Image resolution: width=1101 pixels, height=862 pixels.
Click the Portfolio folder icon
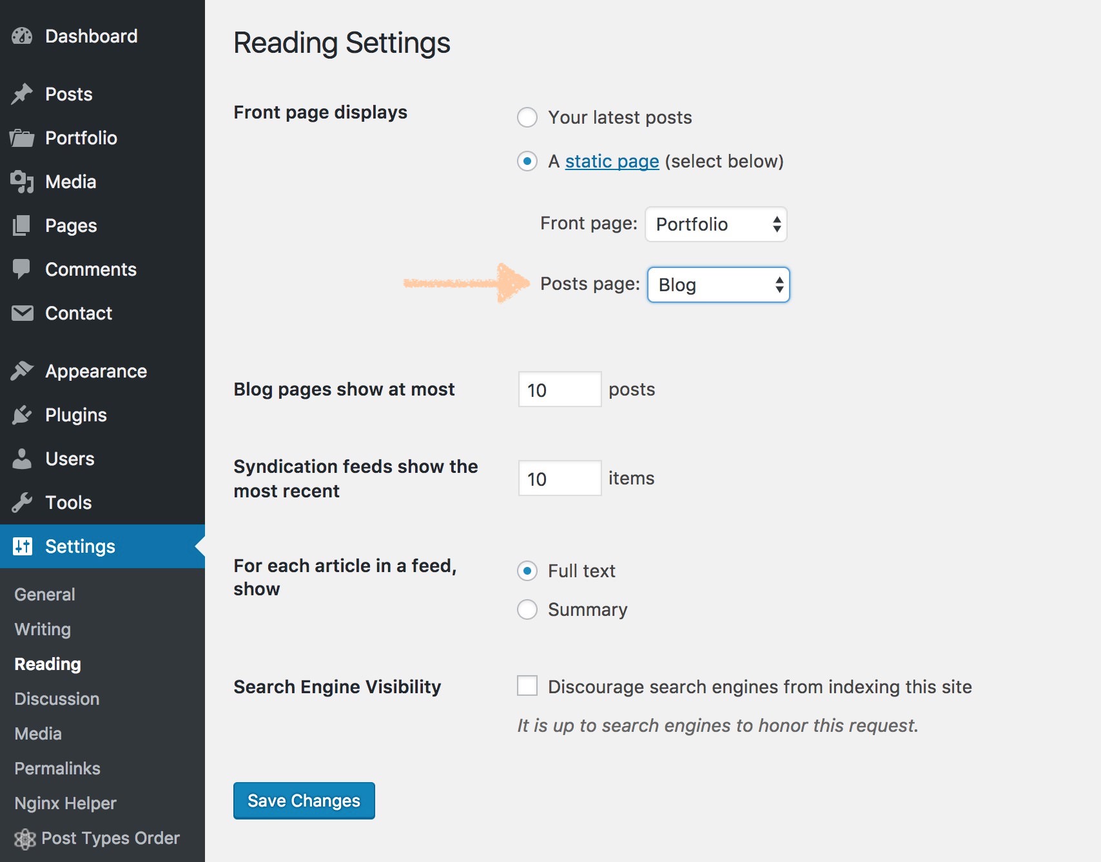22,138
